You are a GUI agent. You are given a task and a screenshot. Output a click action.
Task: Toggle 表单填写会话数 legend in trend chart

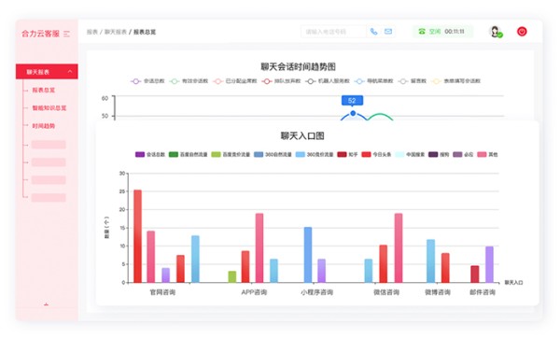point(456,81)
